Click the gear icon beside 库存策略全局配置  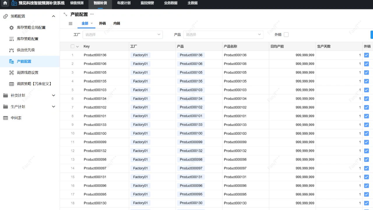click(12, 28)
